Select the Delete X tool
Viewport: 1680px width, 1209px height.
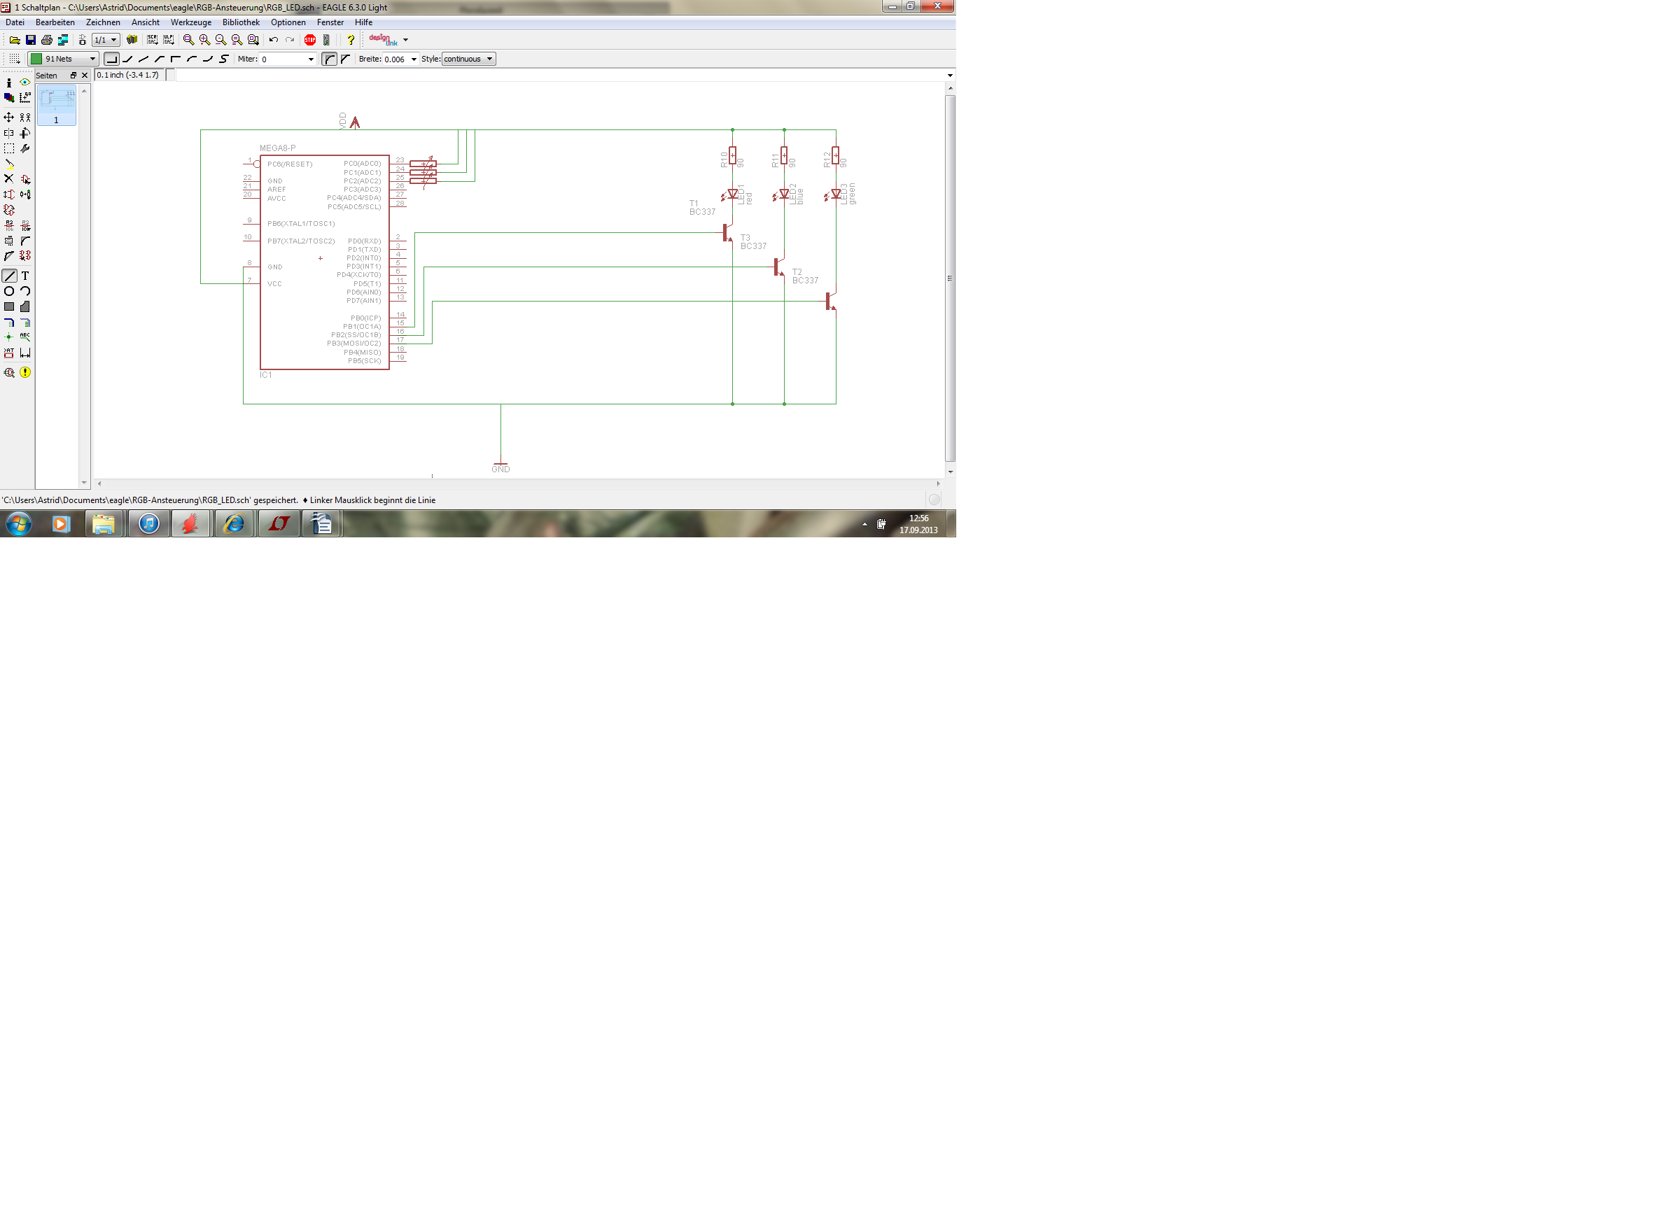pyautogui.click(x=9, y=179)
